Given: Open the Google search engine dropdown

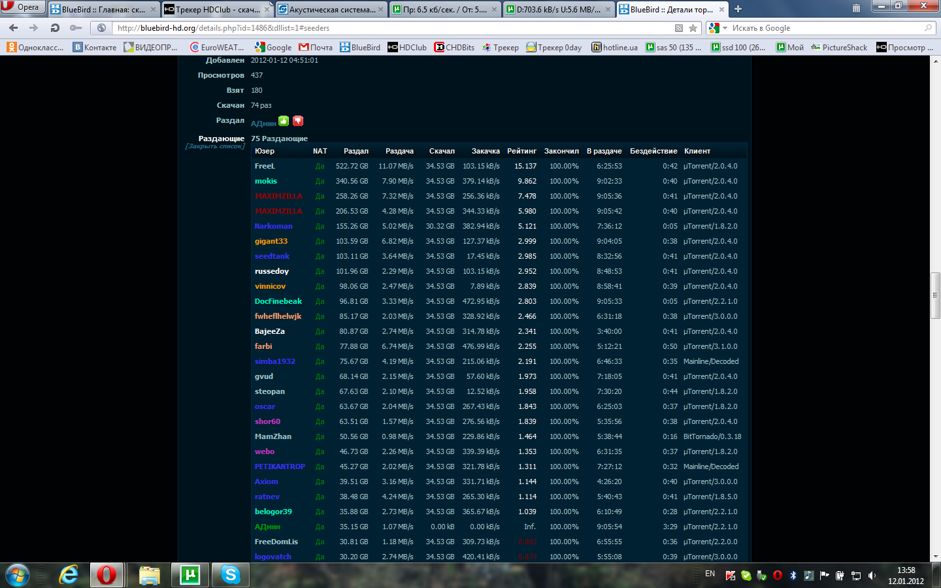Looking at the screenshot, I should pos(718,28).
